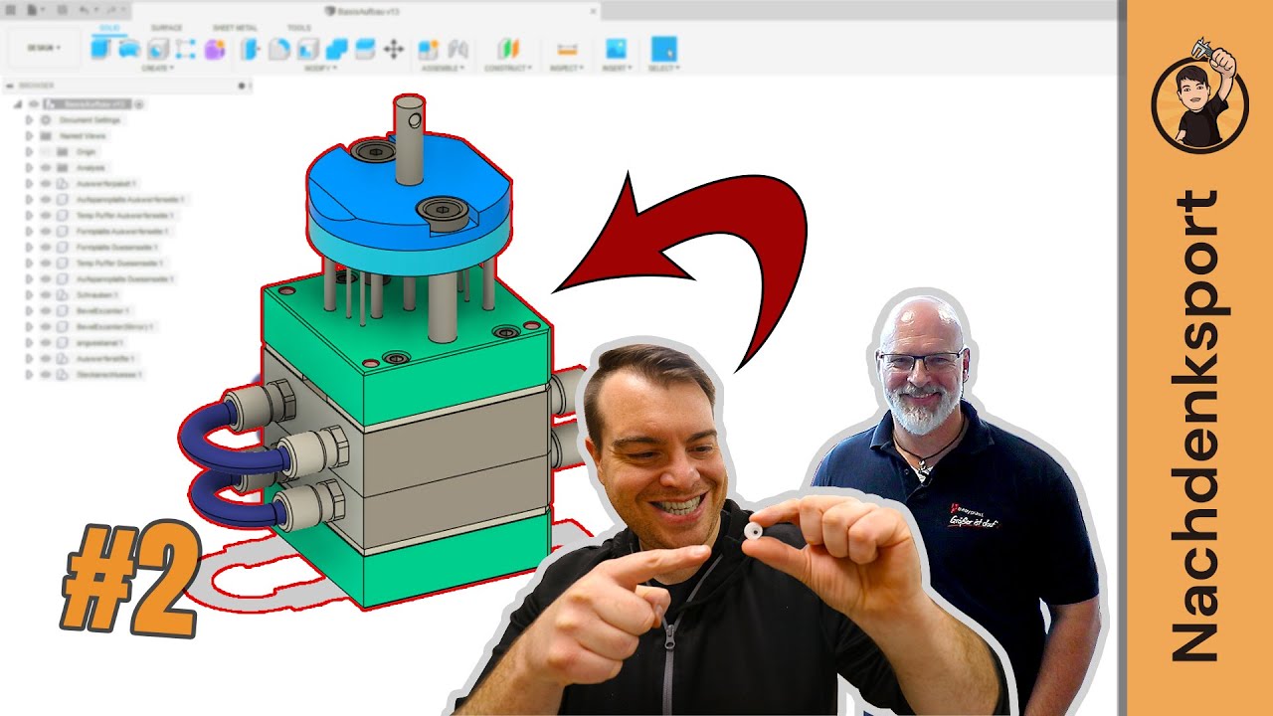Select the Joint tool icon
The image size is (1273, 716).
point(457,48)
